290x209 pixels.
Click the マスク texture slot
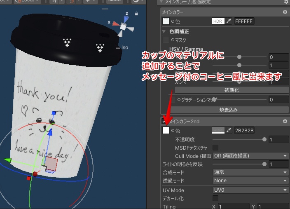point(166,40)
